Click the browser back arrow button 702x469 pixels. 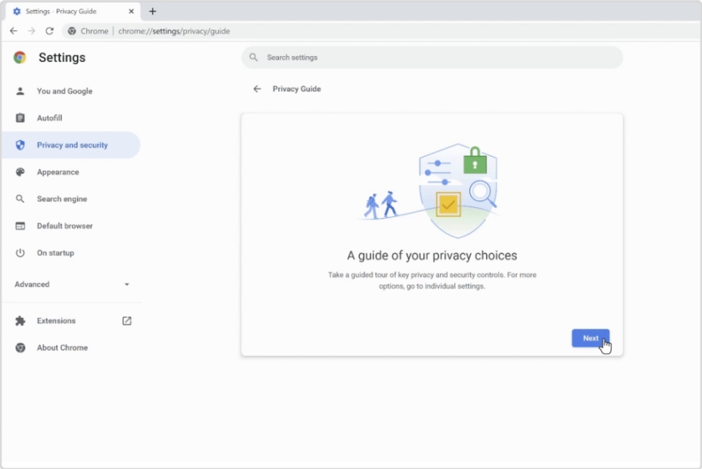pos(14,31)
